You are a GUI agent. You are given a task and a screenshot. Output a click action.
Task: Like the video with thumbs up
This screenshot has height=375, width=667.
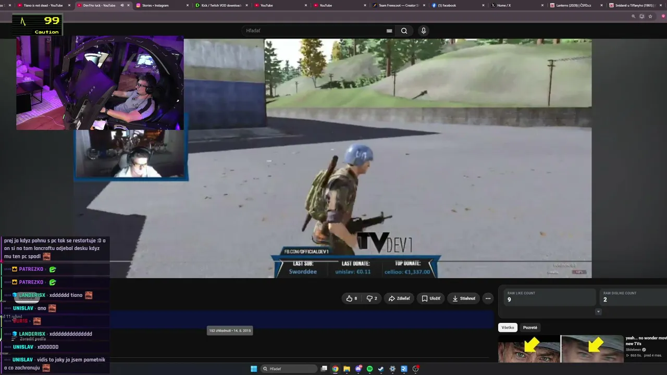(352, 298)
